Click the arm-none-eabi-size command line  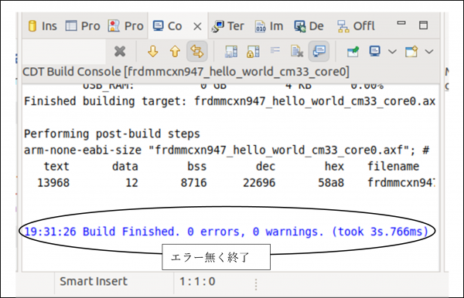(x=227, y=150)
